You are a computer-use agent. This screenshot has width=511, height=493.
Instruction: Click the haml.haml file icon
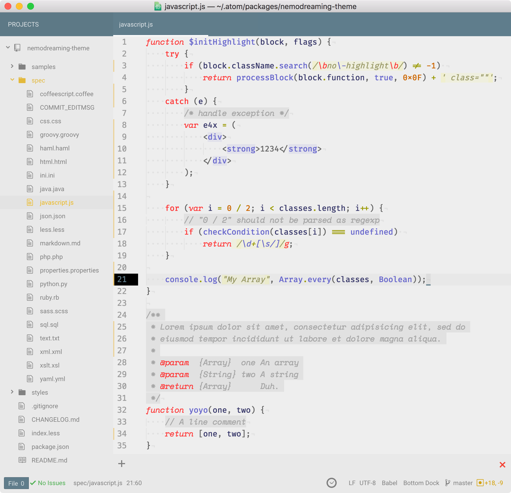tap(30, 148)
